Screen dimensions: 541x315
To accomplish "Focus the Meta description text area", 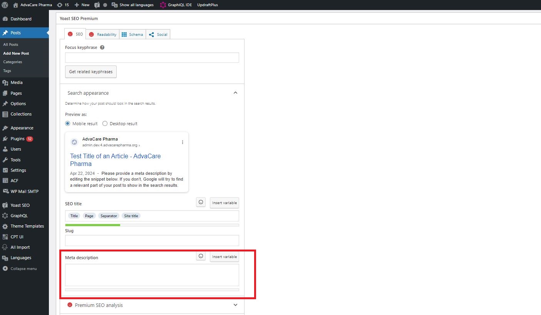I will click(152, 275).
